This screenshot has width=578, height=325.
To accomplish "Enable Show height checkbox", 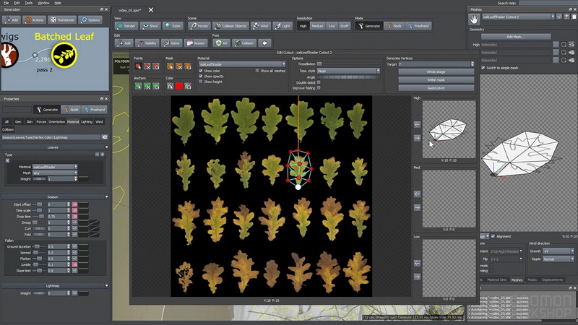I will coord(201,82).
